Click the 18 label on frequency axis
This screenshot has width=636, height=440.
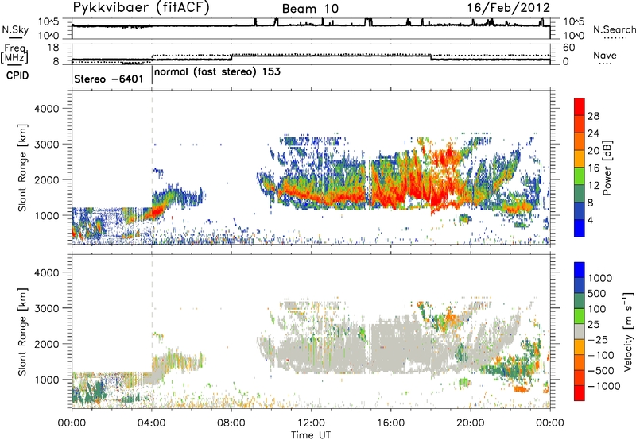tap(53, 48)
